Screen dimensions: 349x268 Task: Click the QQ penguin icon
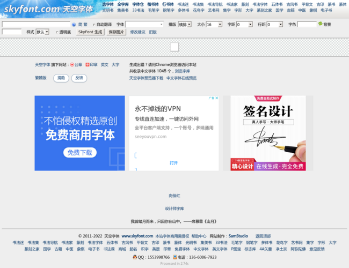coord(135,257)
